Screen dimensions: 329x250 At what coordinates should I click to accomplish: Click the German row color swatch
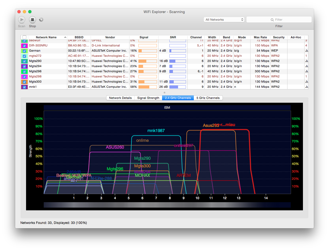coord(24,51)
